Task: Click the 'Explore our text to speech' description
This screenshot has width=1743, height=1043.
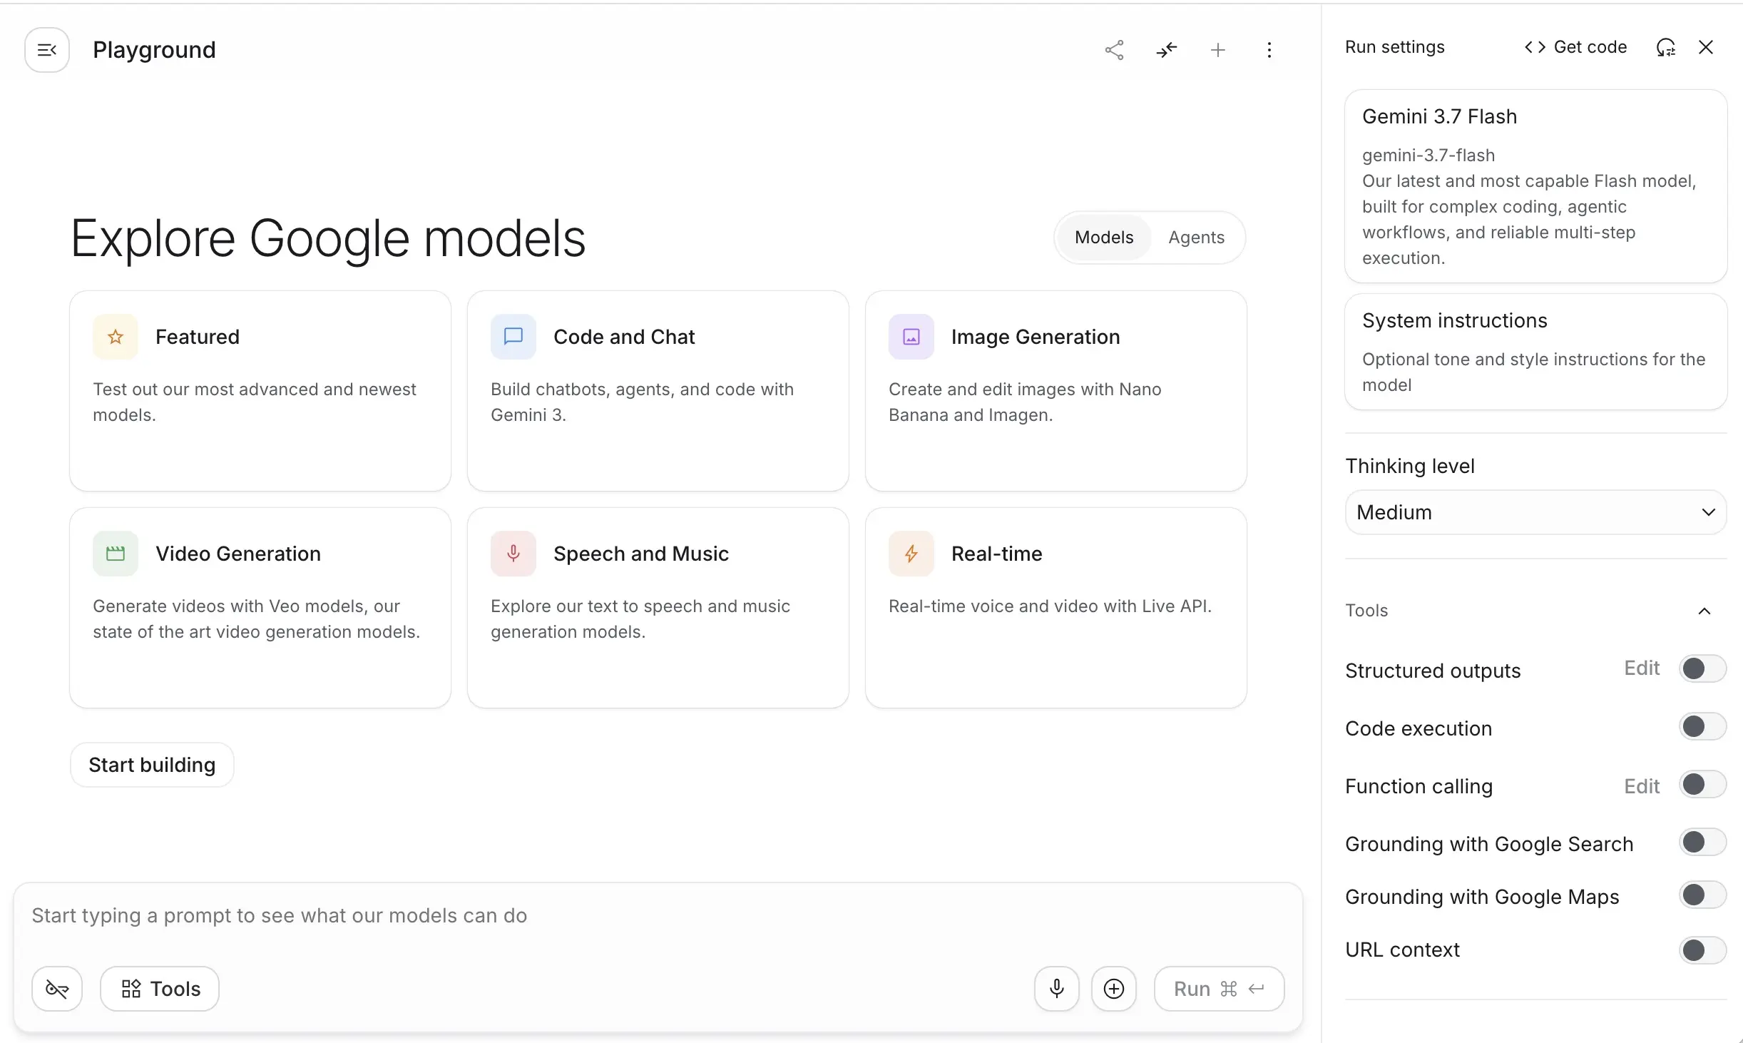Action: (x=640, y=619)
